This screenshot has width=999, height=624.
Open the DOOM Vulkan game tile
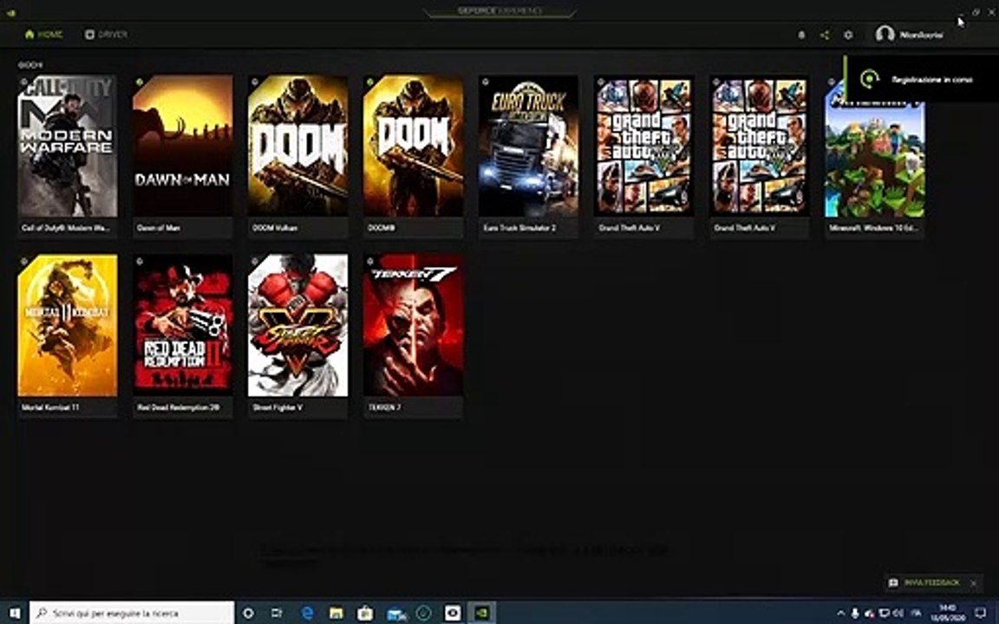[x=298, y=157]
